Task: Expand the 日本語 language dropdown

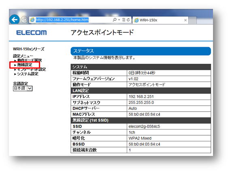Action: click(x=23, y=89)
